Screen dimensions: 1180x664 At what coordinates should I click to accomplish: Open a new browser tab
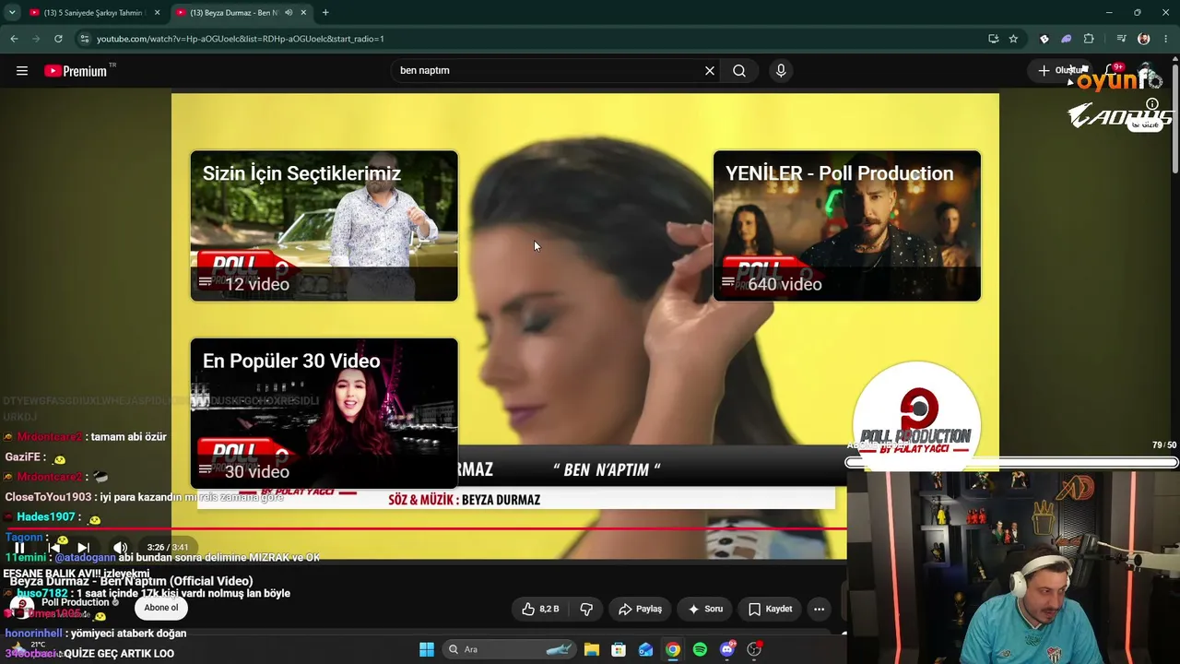click(x=325, y=13)
